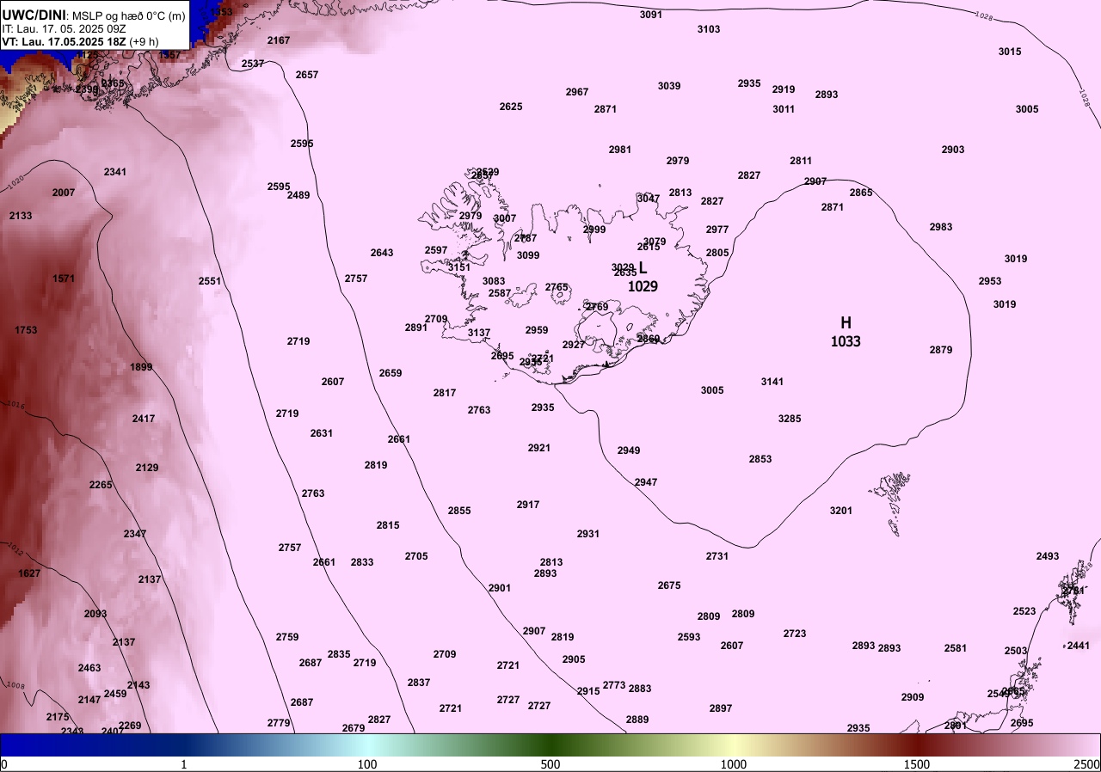Click the height value '1571'
Image resolution: width=1101 pixels, height=772 pixels.
click(x=64, y=279)
